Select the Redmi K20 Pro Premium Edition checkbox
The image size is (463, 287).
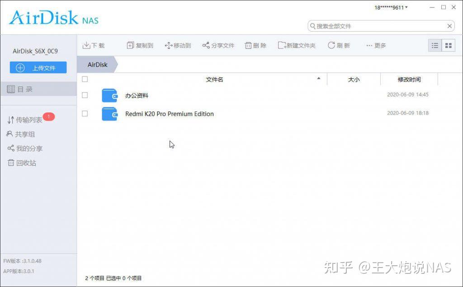[85, 113]
